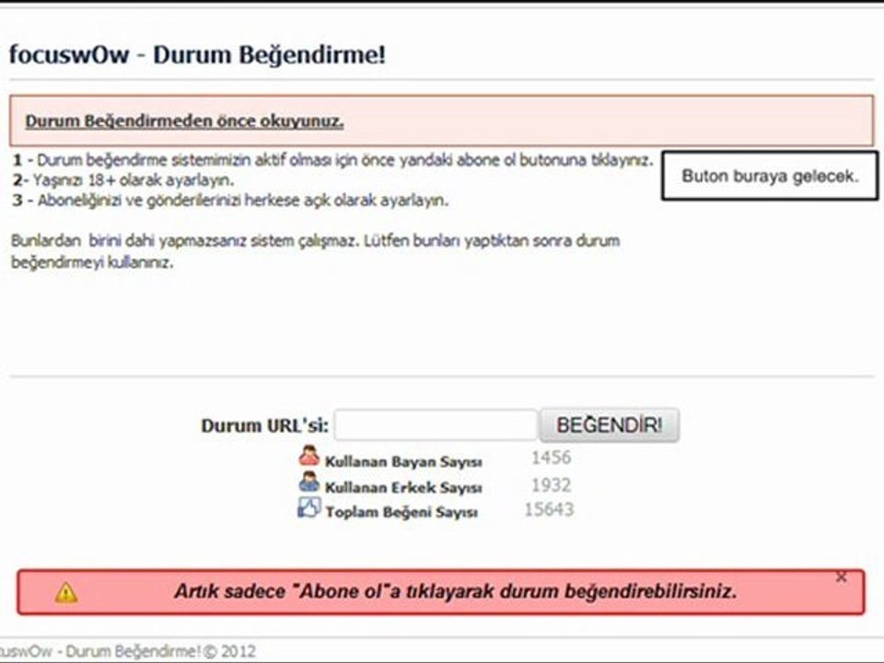884x663 pixels.
Task: Click the footer copyright text 2012
Action: click(127, 652)
